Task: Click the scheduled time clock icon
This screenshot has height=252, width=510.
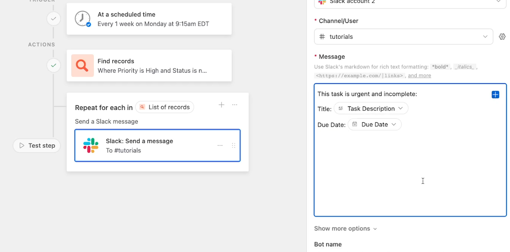Action: pos(83,19)
